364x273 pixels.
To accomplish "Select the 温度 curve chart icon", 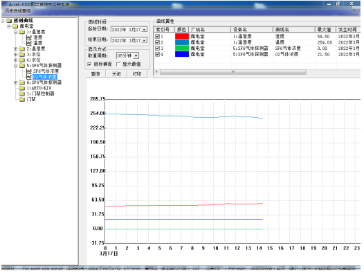I will [x=29, y=43].
